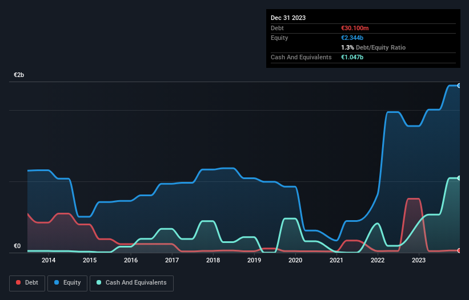
Task: Click the Equity row label in tooltip
Action: click(x=279, y=38)
